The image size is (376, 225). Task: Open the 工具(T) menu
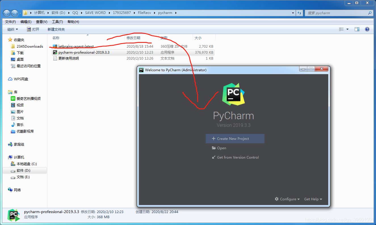(57, 22)
